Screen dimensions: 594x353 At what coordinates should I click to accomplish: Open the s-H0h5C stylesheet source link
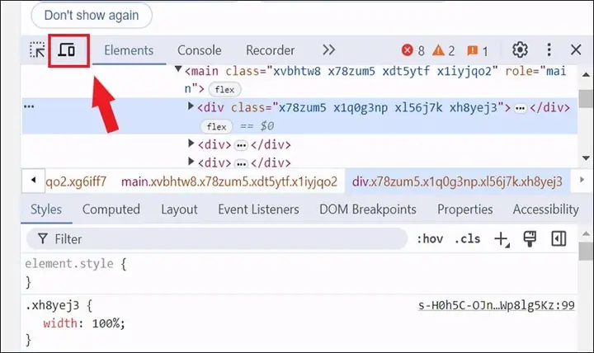tap(497, 305)
